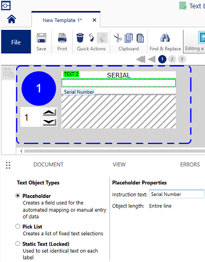Go to the Home screen icon
The image size is (205, 262).
[12, 19]
